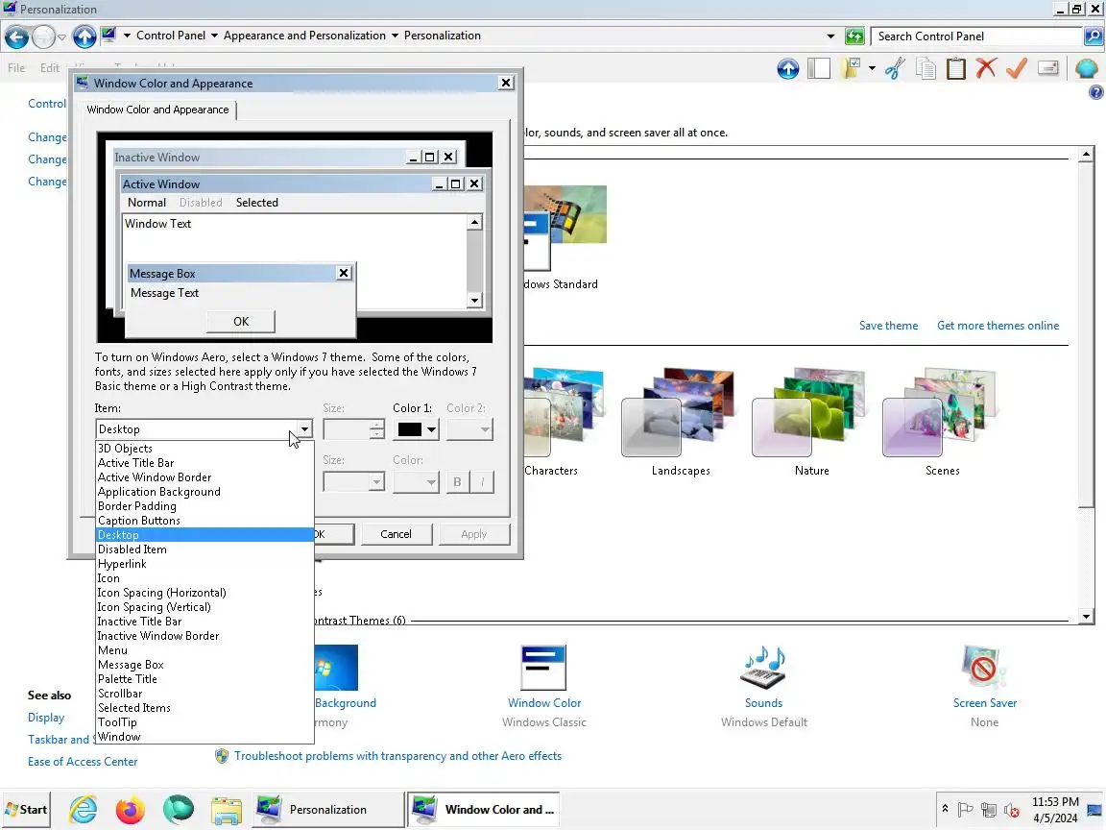1106x830 pixels.
Task: Open the Color 2 dropdown
Action: pyautogui.click(x=469, y=429)
